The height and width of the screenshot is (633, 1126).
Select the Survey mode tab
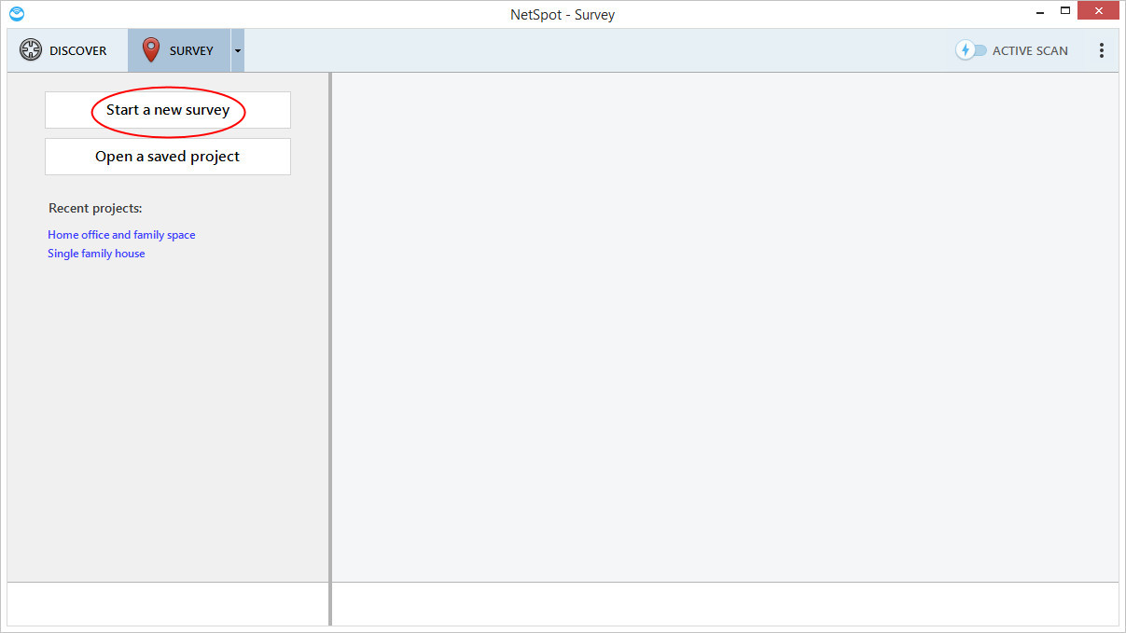179,50
